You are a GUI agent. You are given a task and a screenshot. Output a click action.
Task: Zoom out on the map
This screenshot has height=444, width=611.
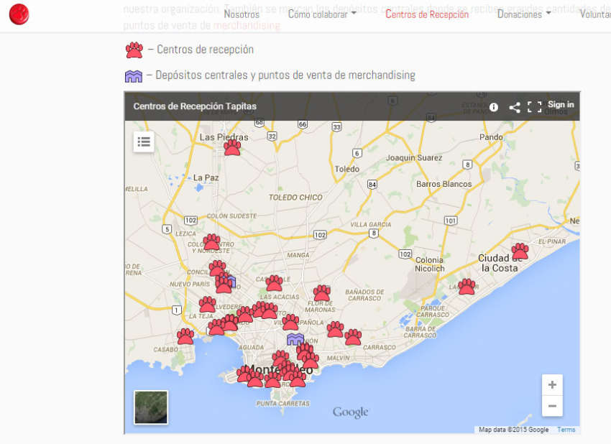tap(552, 406)
